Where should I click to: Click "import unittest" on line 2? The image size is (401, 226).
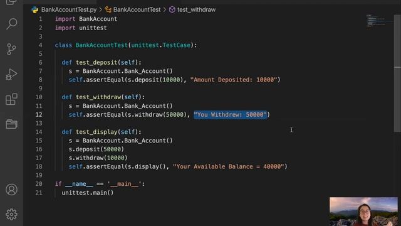(81, 28)
